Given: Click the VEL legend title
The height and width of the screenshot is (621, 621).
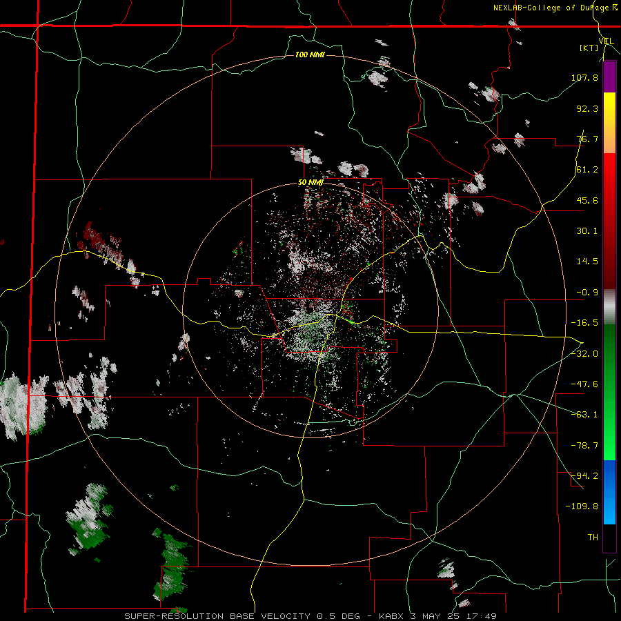Looking at the screenshot, I should (606, 41).
